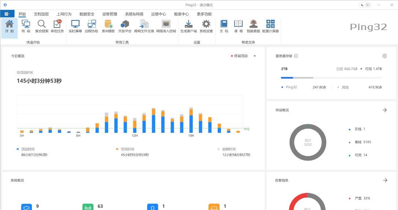Click the 离线 5185 legend entry
Image resolution: width=398 pixels, height=210 pixels.
click(360, 142)
